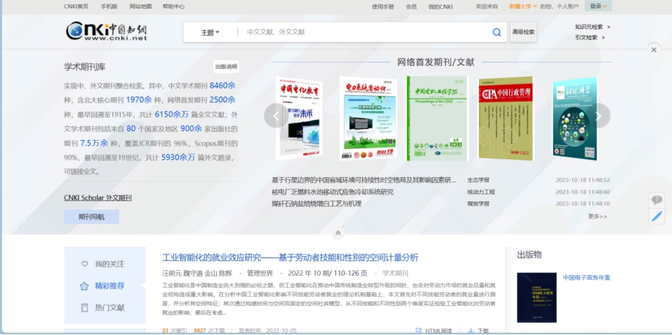The height and width of the screenshot is (335, 672).
Task: Click the 下载 download icon
Action: point(471,331)
